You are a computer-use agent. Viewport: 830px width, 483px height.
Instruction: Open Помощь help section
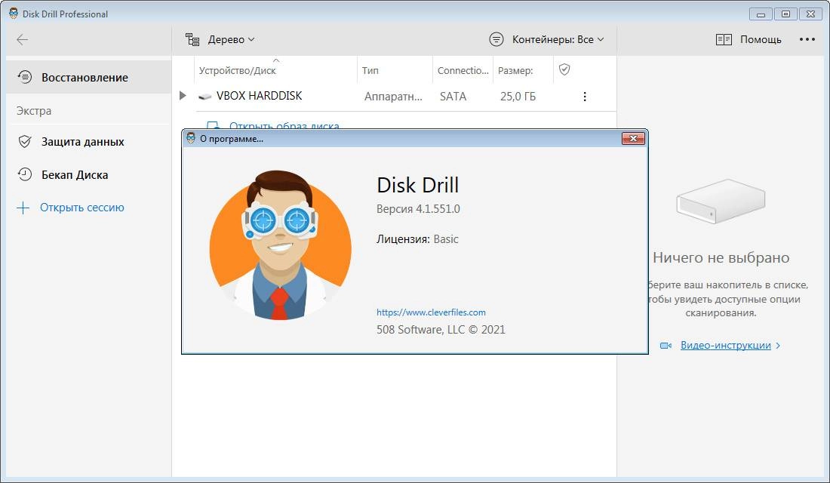[x=760, y=40]
